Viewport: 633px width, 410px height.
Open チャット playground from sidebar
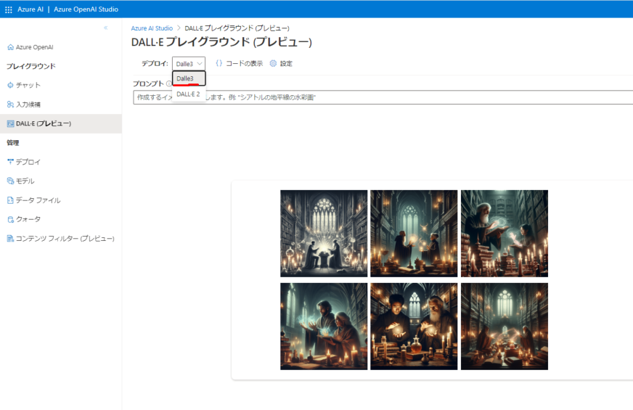28,85
